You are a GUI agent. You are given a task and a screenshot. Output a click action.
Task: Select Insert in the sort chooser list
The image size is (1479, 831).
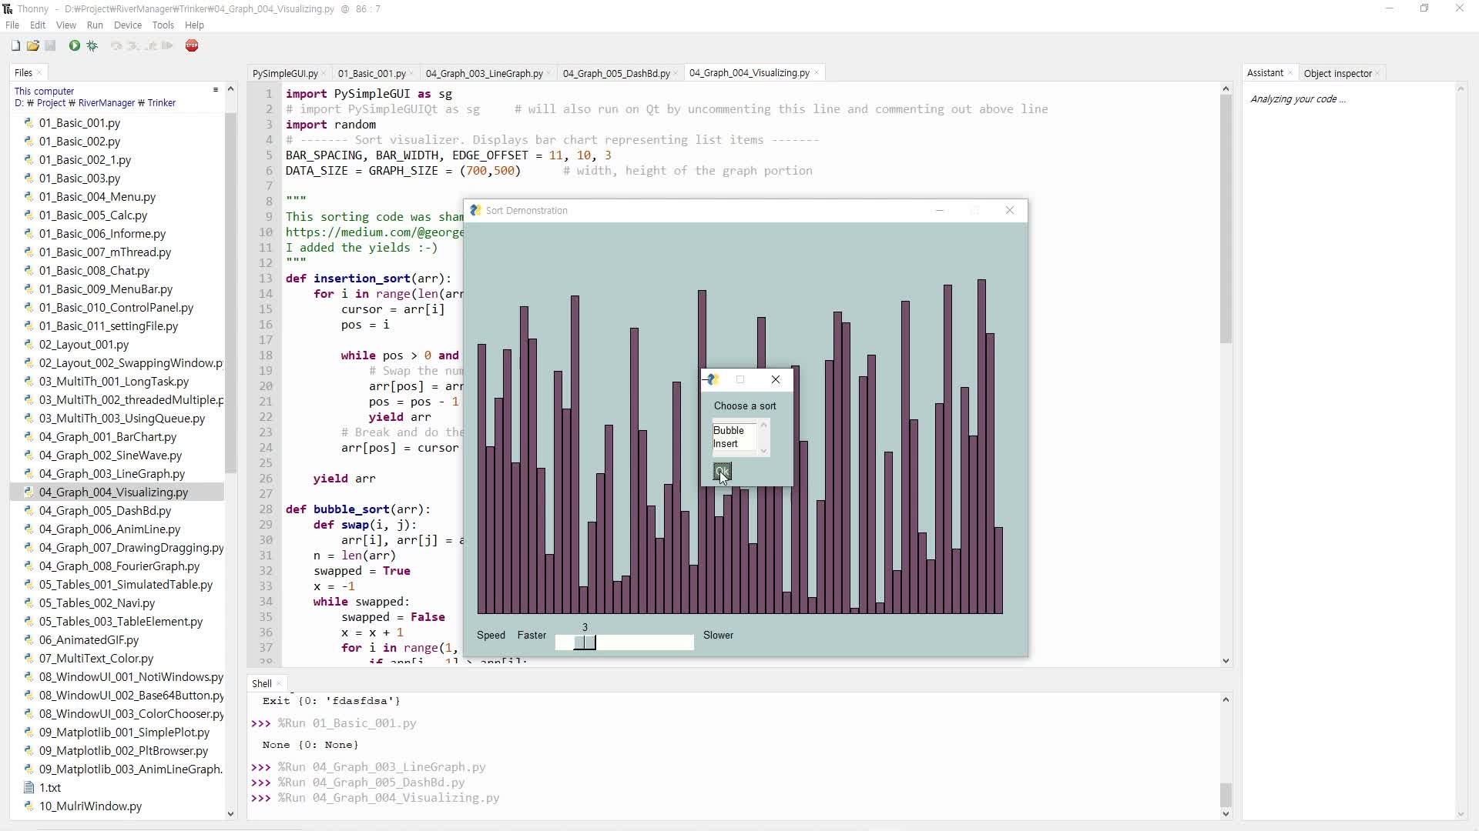[x=727, y=444]
